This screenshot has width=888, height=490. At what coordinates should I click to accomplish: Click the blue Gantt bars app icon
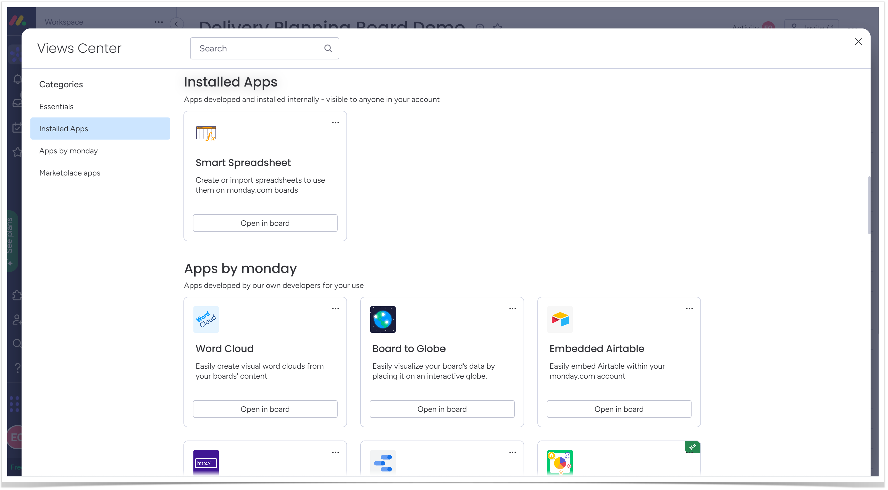[383, 463]
